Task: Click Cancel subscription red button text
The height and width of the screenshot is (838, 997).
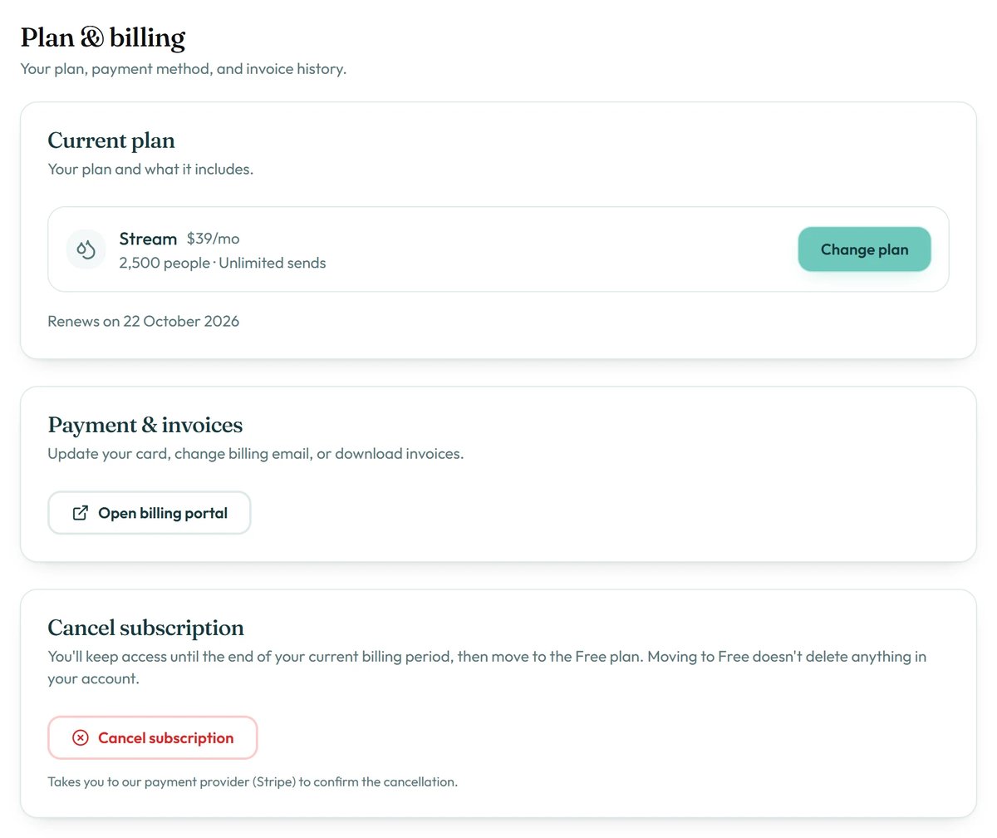Action: [x=165, y=737]
